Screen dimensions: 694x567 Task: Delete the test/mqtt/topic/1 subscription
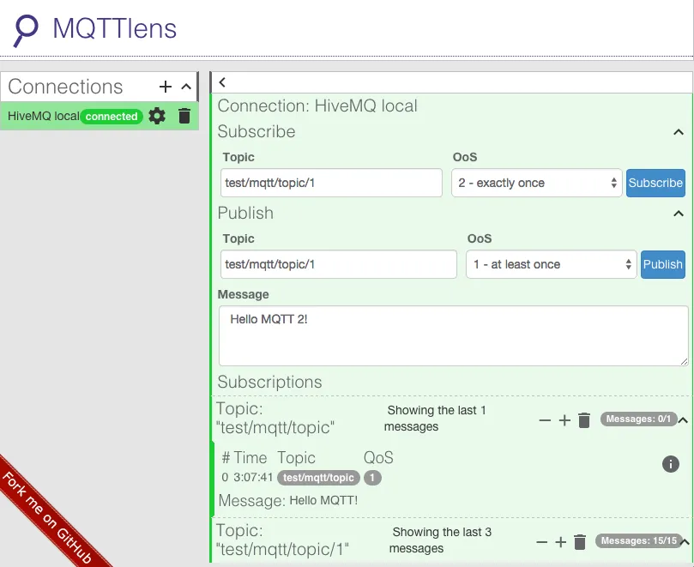click(580, 542)
